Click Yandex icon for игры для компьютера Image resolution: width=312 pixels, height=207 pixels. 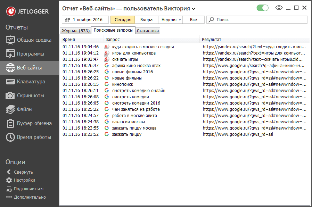pyautogui.click(x=106, y=53)
